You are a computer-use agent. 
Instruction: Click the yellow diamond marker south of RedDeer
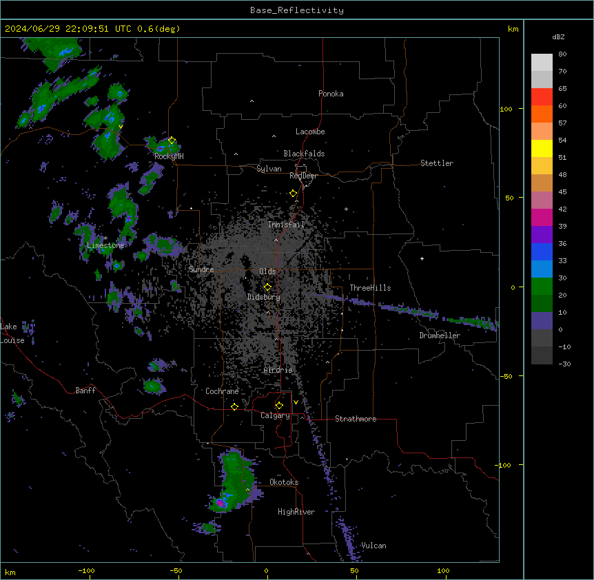coord(294,194)
